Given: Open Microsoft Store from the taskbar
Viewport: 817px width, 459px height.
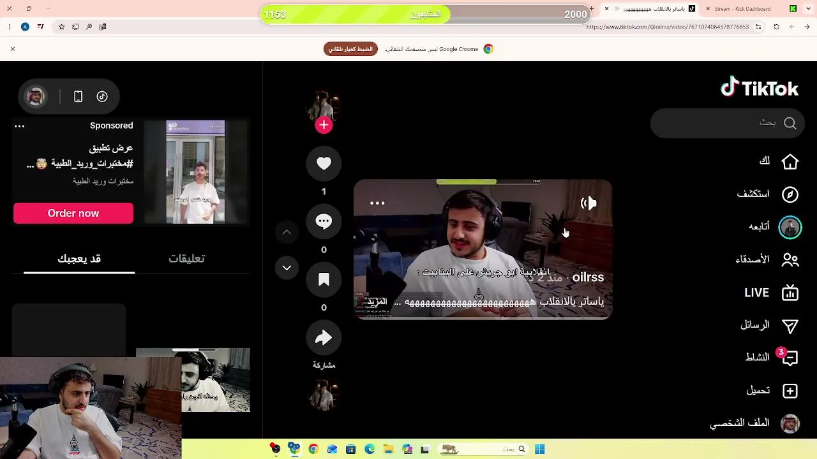Looking at the screenshot, I should (x=350, y=449).
